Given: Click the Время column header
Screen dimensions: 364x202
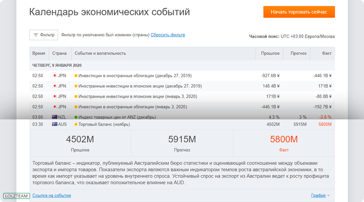Looking at the screenshot, I should point(39,53).
